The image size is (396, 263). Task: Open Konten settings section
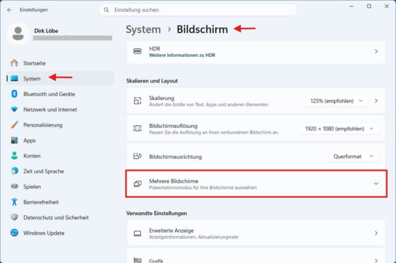pos(60,156)
